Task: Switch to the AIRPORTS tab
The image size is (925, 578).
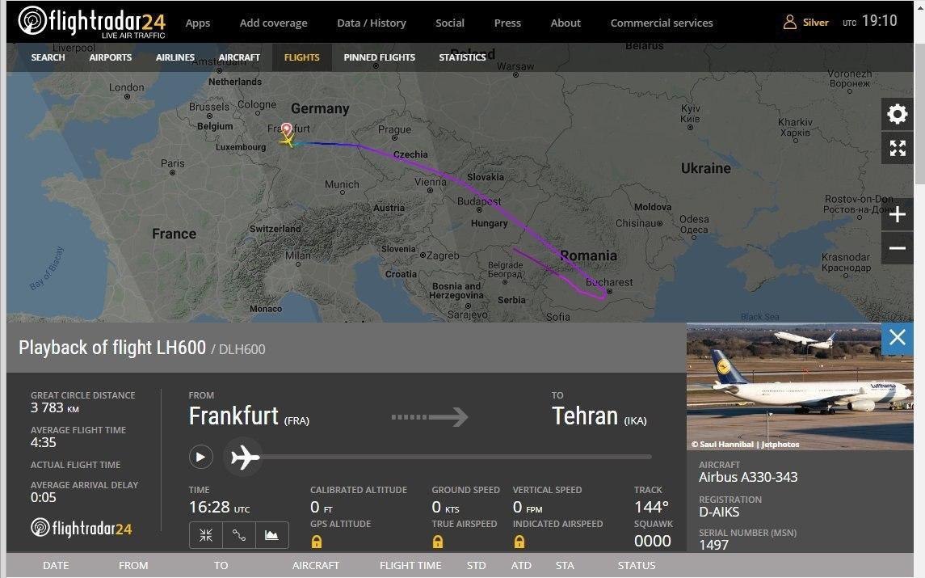Action: pyautogui.click(x=111, y=57)
